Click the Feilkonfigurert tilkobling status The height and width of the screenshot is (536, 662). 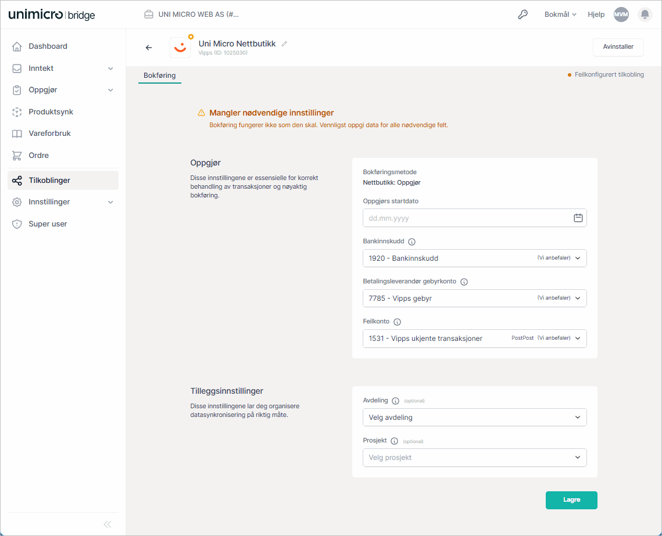(x=606, y=75)
